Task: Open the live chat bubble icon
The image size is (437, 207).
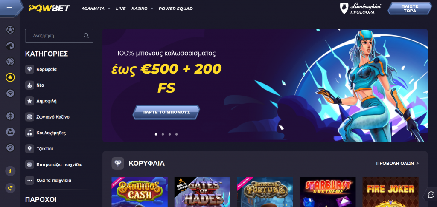Action: pos(431,194)
